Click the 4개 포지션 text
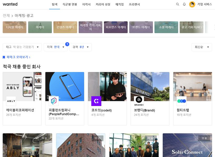 point(98,115)
